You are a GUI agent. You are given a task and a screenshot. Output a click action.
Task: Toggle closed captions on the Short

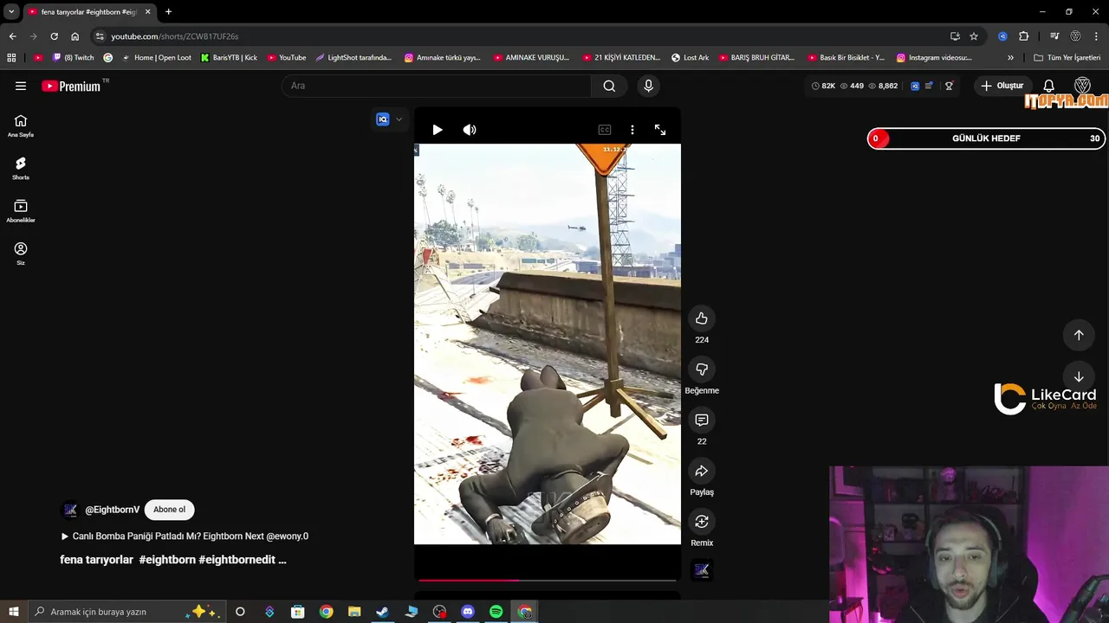605,130
